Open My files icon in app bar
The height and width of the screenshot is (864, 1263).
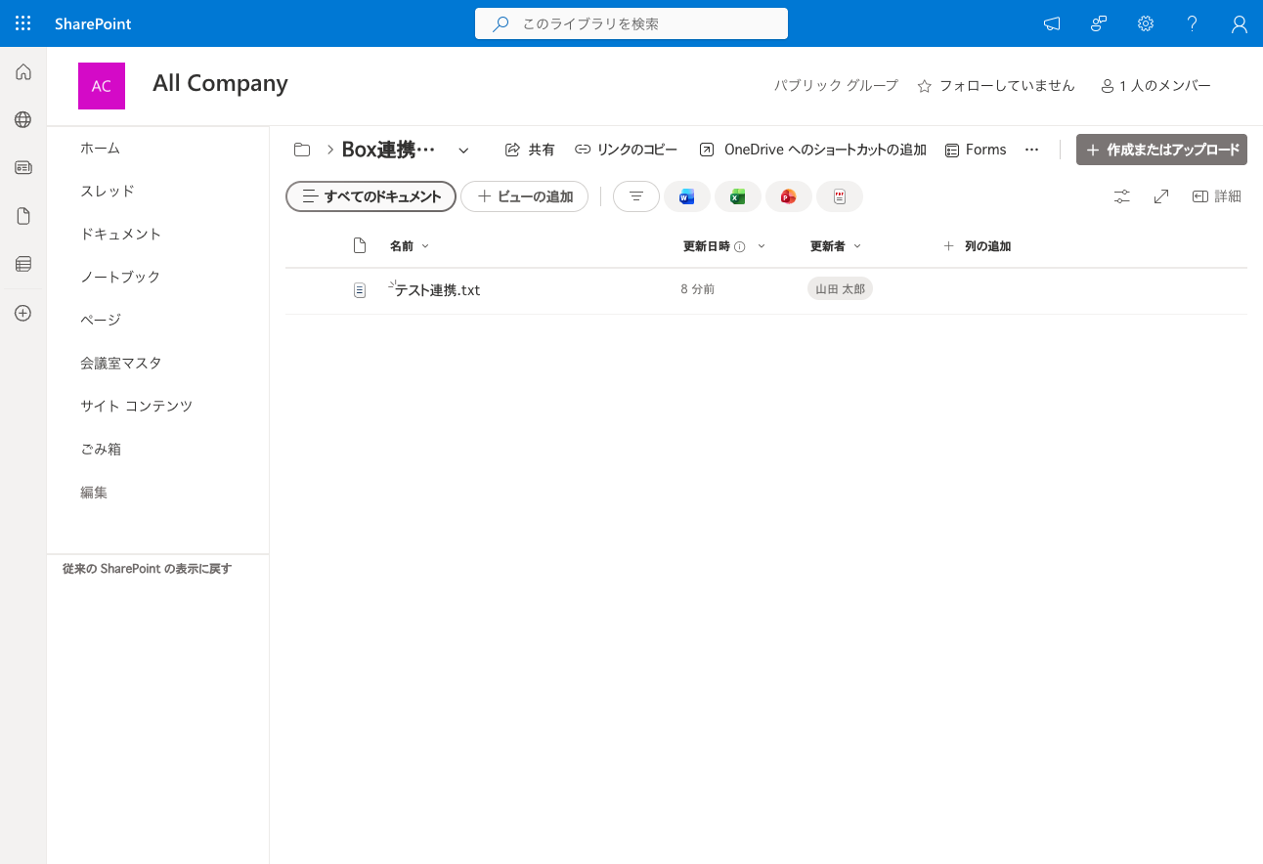(23, 216)
